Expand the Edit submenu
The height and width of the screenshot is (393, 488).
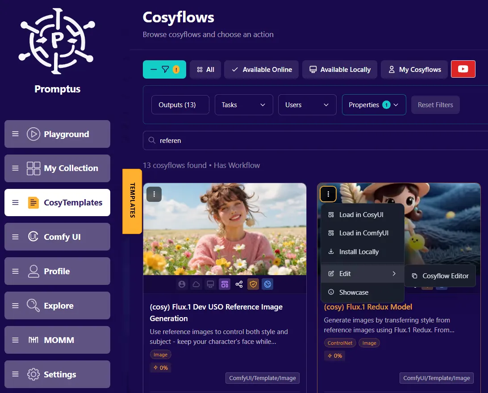(x=362, y=273)
